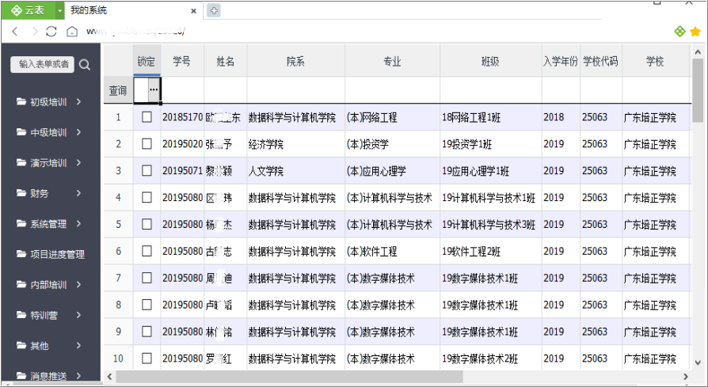
Task: Click the 专业 column header
Action: 392,61
